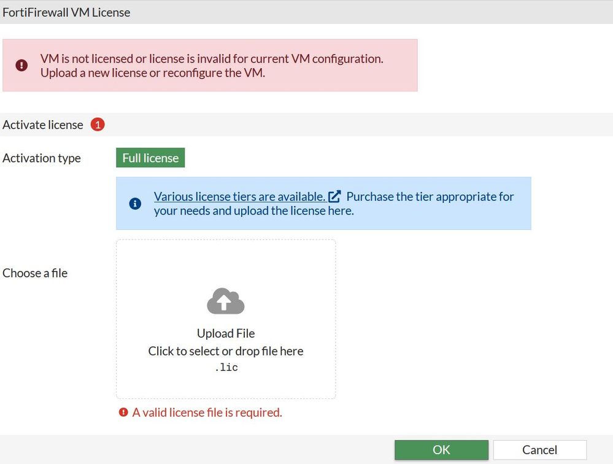Click the 'A valid license file is required.' message

tap(207, 413)
